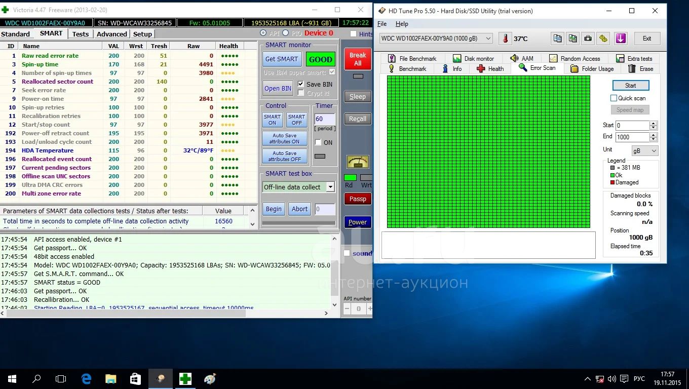Click HD Tune copy screenshot to clipboard icon

coord(572,38)
